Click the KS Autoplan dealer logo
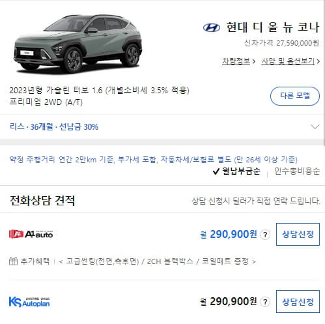 [x=29, y=302]
